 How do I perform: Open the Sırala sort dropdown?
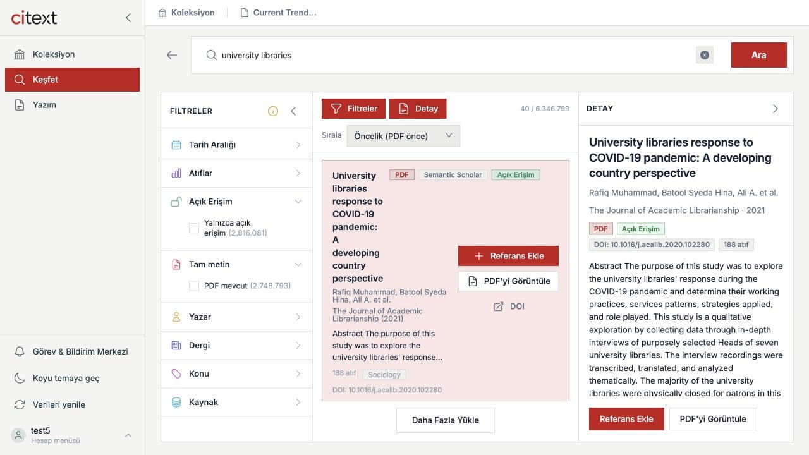tap(403, 136)
